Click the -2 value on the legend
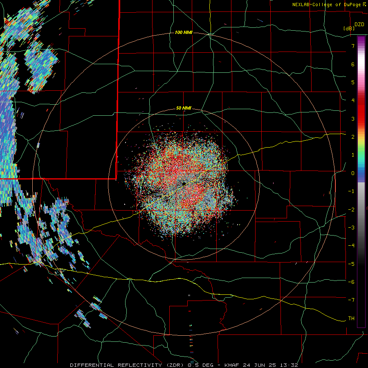This screenshot has height=368, width=368. [x=351, y=210]
